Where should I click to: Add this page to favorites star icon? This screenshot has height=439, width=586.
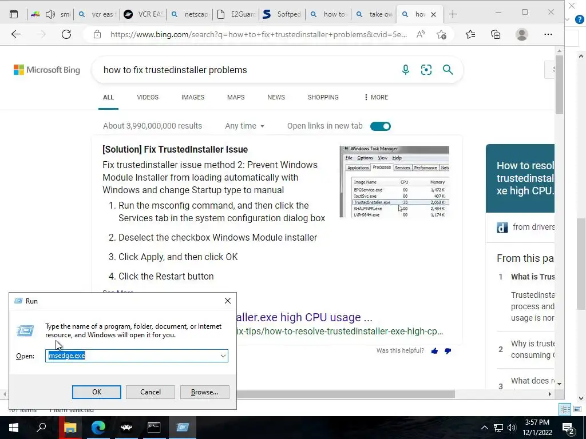click(x=441, y=34)
